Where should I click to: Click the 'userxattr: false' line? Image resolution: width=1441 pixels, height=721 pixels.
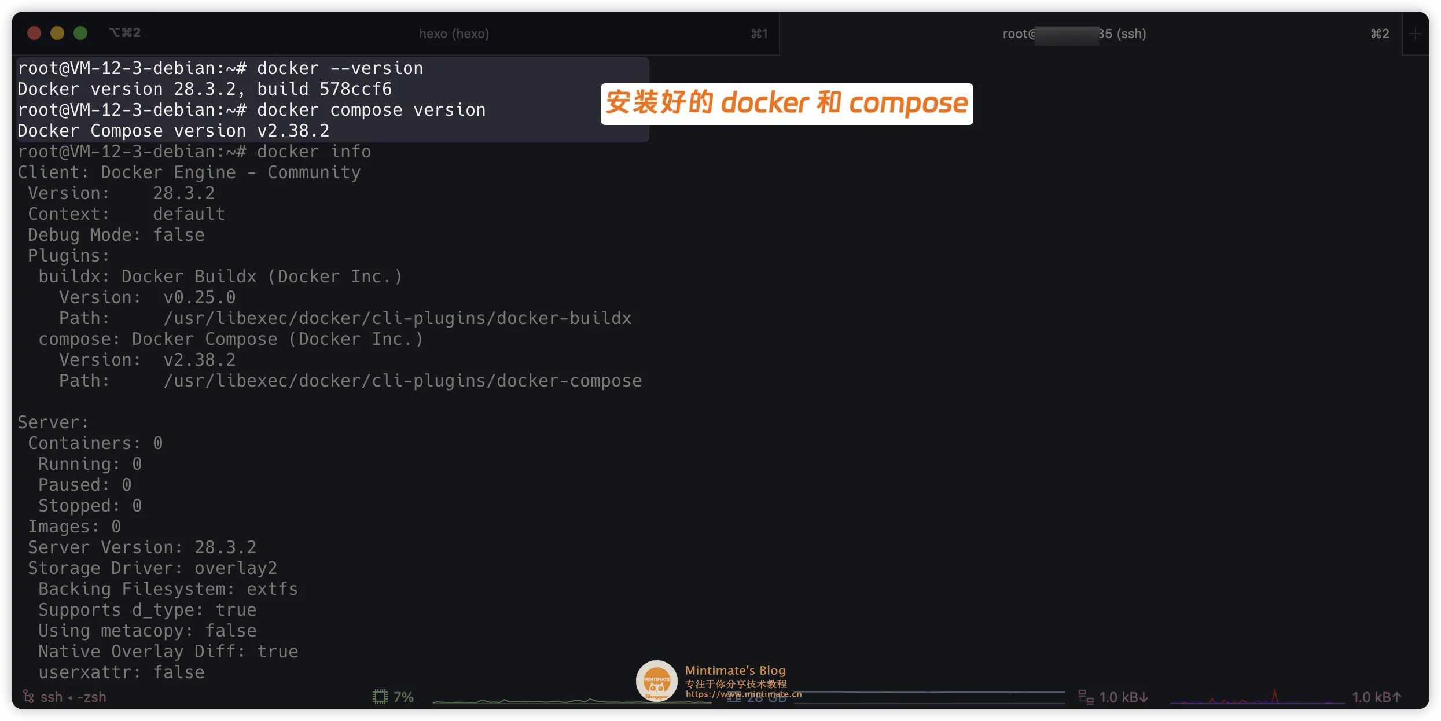pos(122,672)
